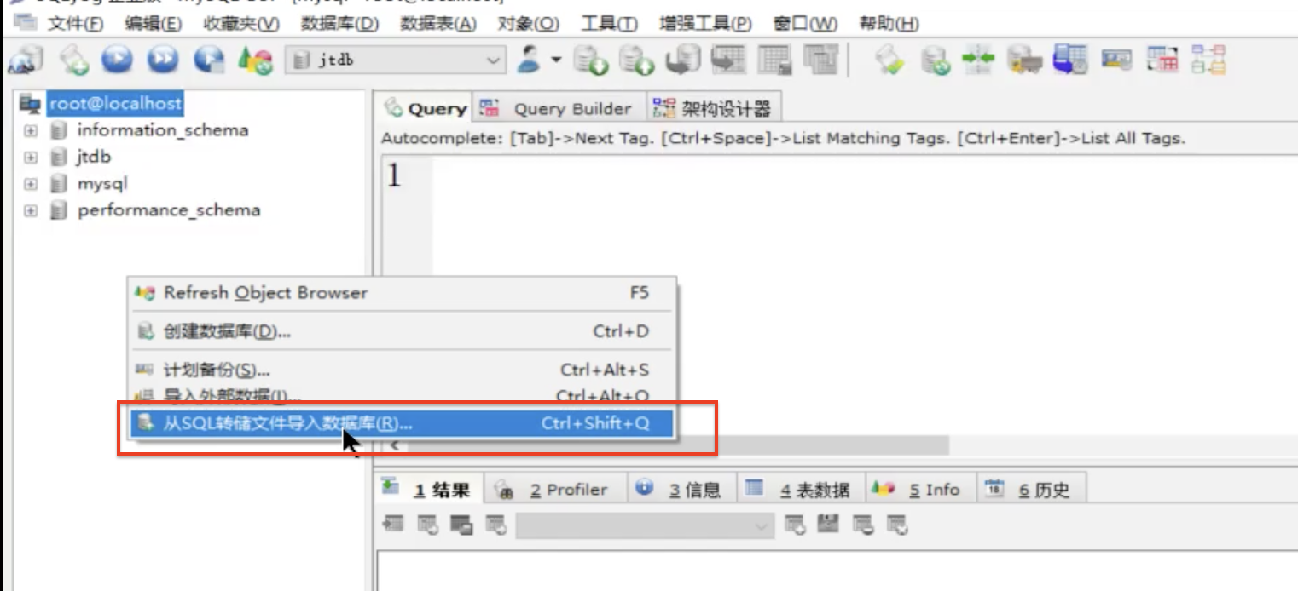Open the greyed result toolbar dropdown

645,526
